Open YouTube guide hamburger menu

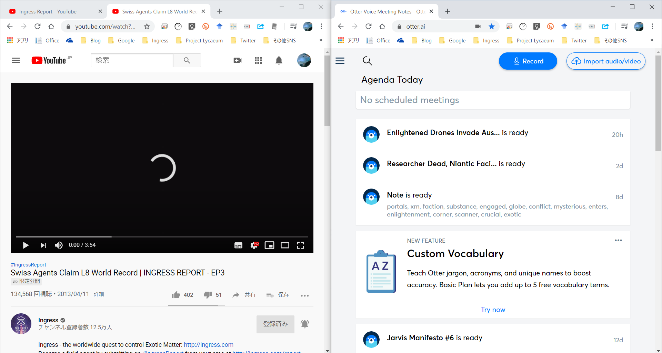[16, 60]
